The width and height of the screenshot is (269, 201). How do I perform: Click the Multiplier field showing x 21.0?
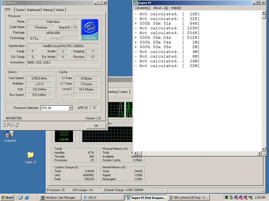point(39,84)
